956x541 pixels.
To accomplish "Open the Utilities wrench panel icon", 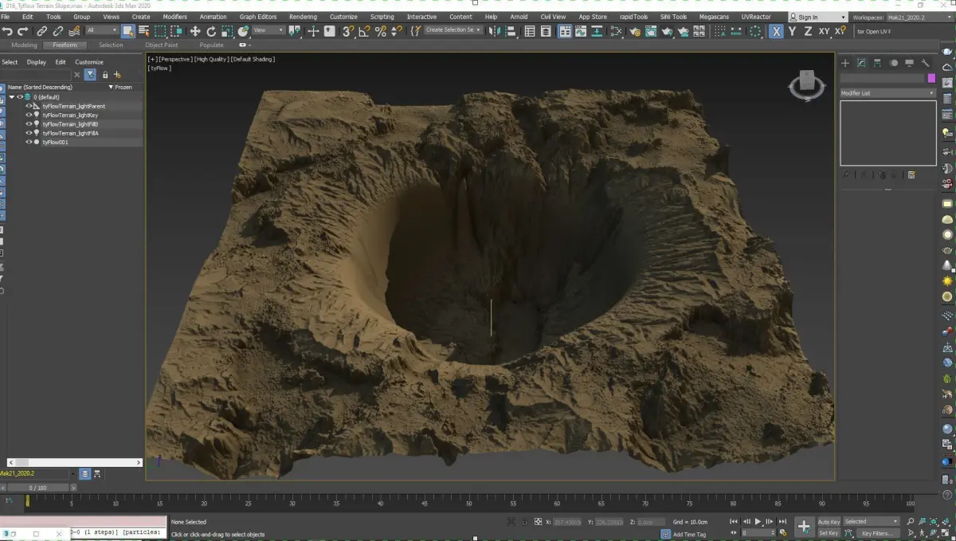I will coord(926,63).
